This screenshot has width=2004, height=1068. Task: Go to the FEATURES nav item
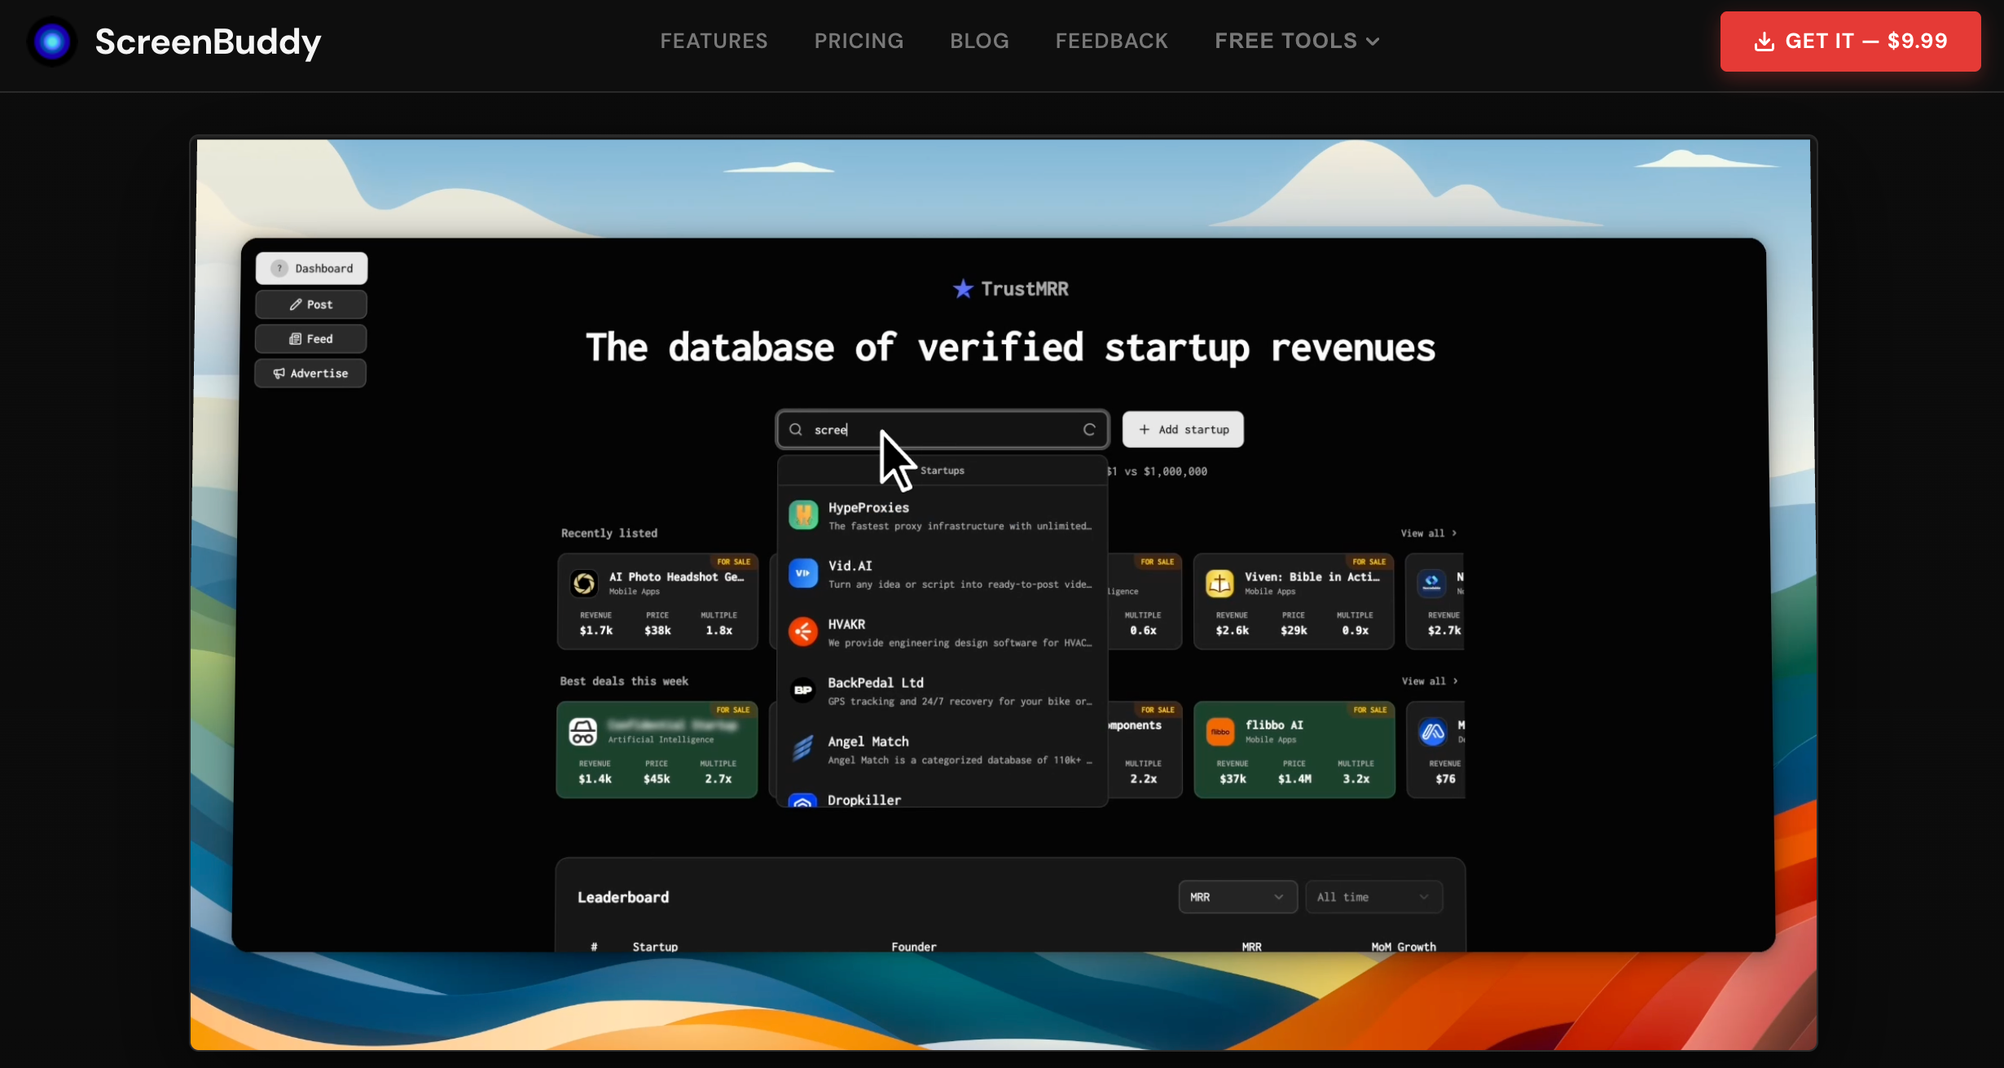(714, 41)
